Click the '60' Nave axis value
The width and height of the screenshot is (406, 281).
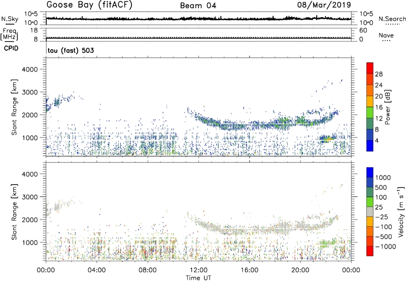(x=363, y=30)
